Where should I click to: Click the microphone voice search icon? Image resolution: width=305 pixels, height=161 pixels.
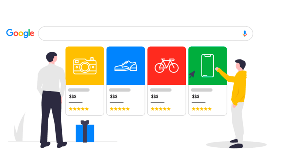pos(245,34)
